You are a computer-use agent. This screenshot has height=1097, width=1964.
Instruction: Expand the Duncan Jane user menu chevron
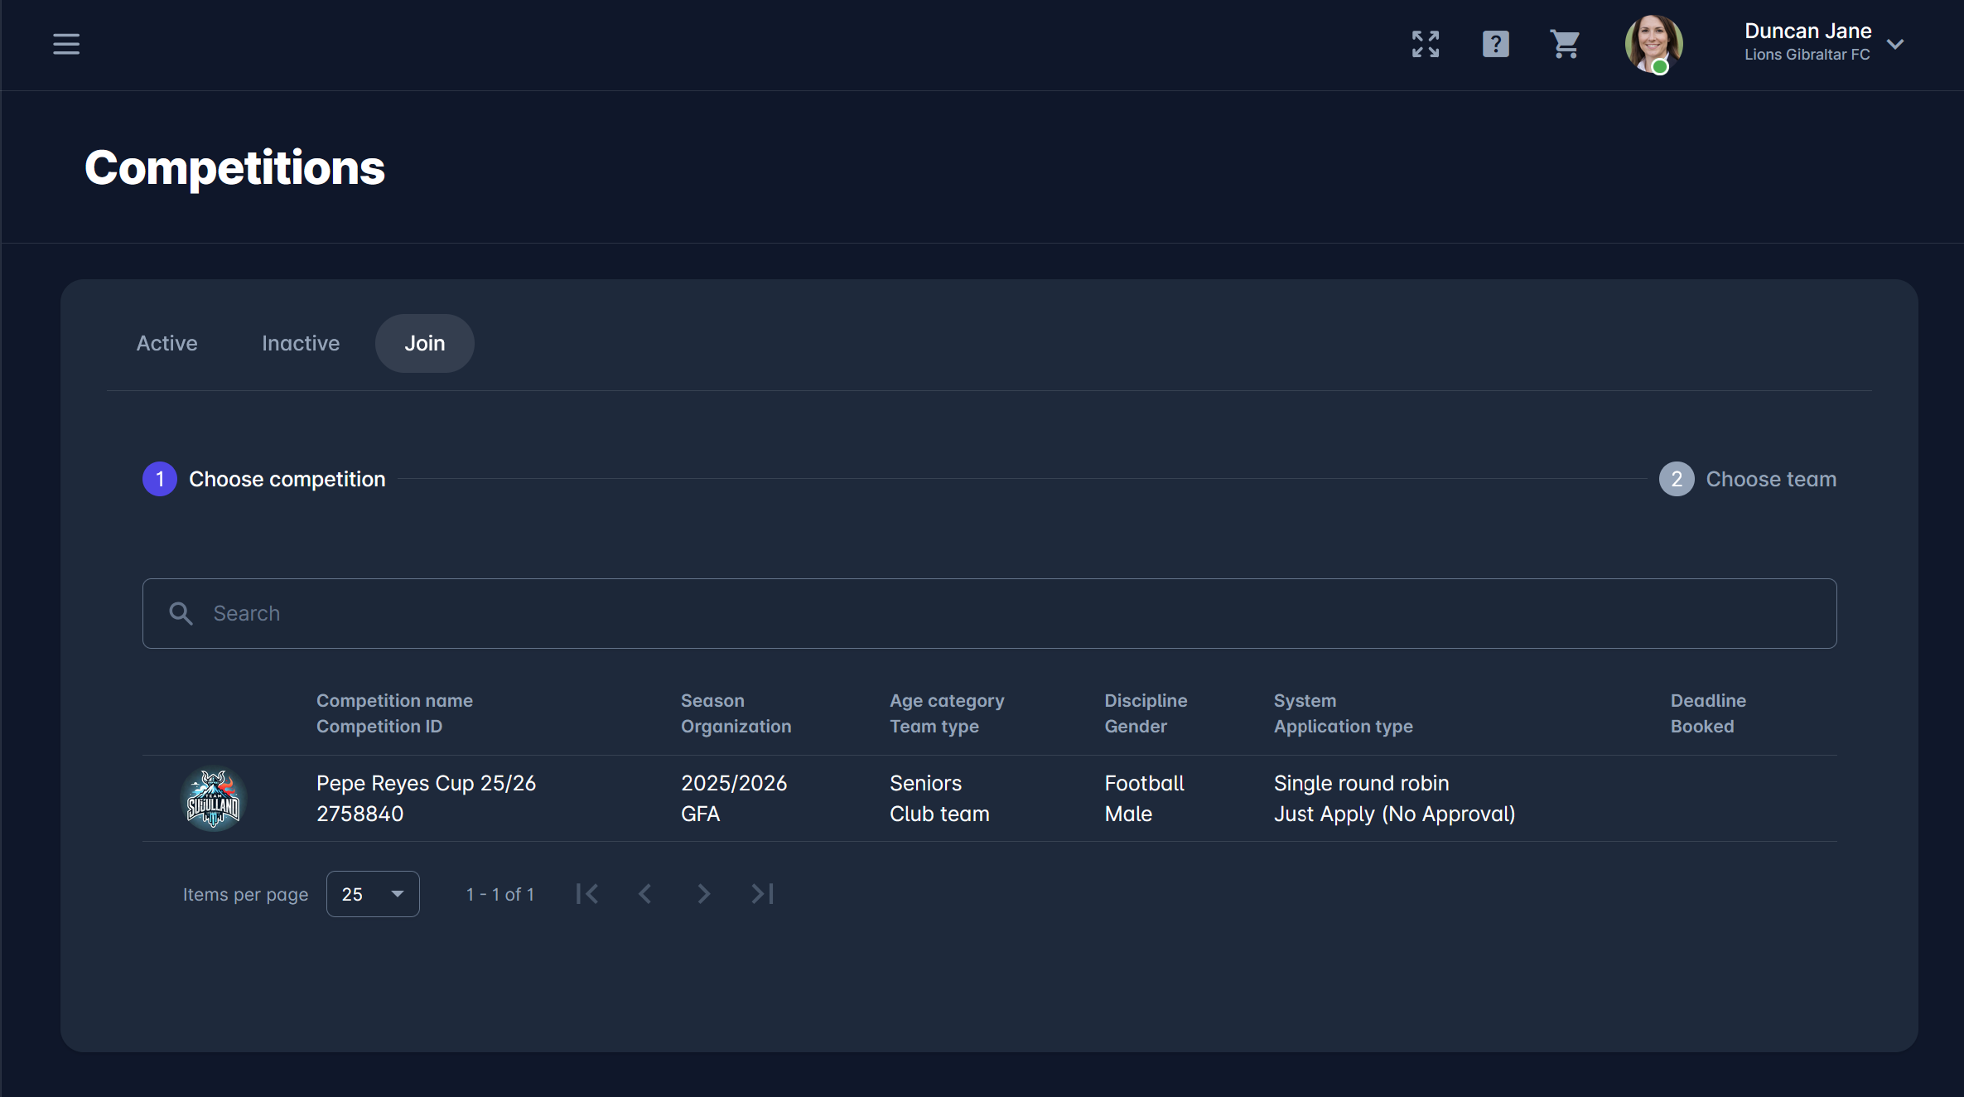pos(1895,44)
